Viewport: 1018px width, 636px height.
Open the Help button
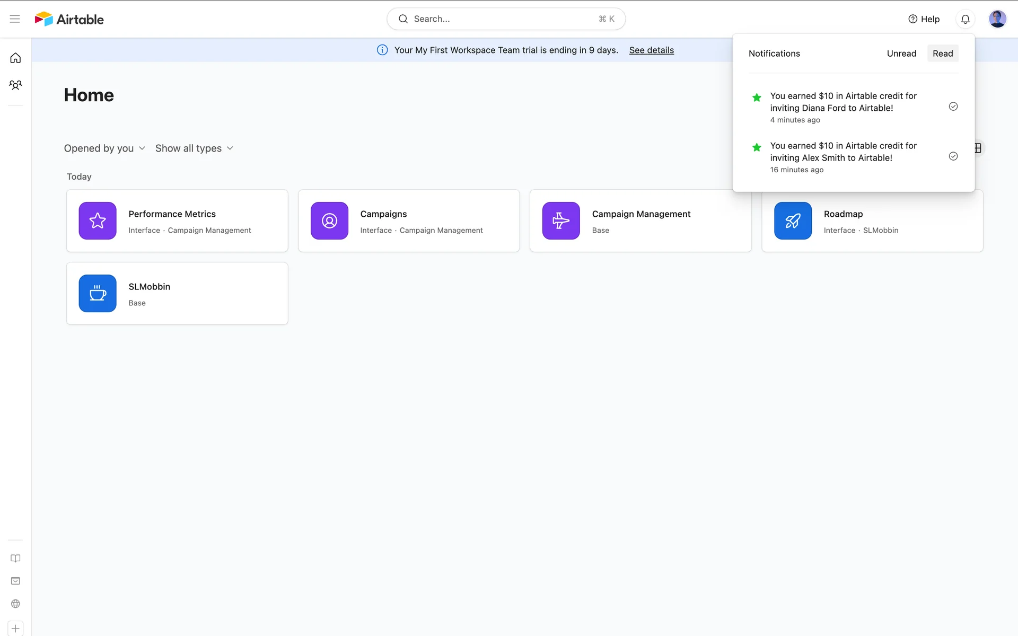click(924, 19)
